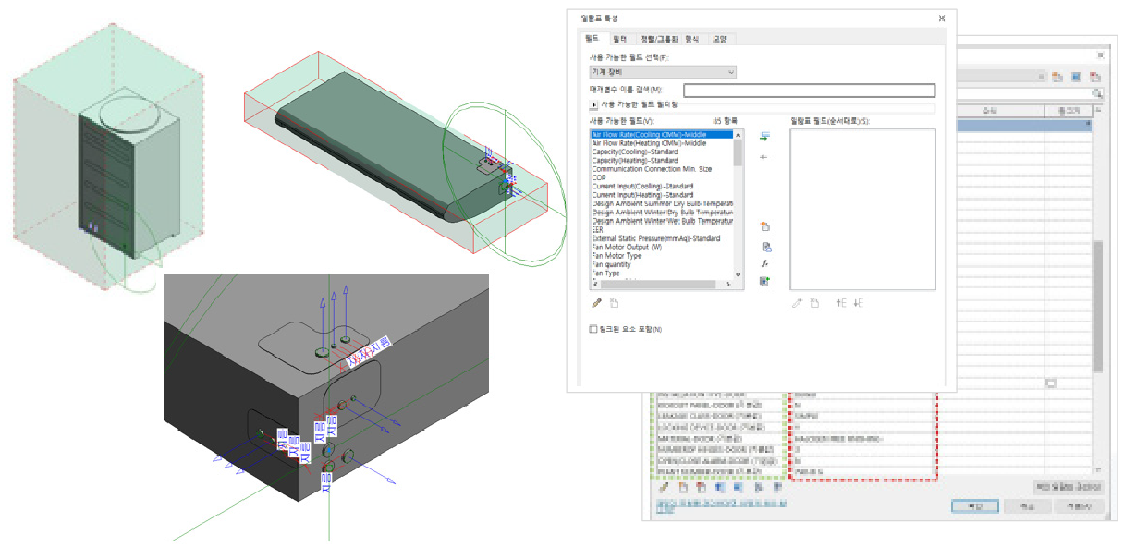Click the add calculated parameter icon
1124x559 pixels.
(765, 247)
